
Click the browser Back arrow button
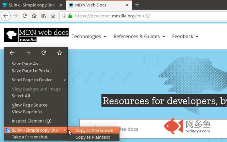(x=6, y=16)
